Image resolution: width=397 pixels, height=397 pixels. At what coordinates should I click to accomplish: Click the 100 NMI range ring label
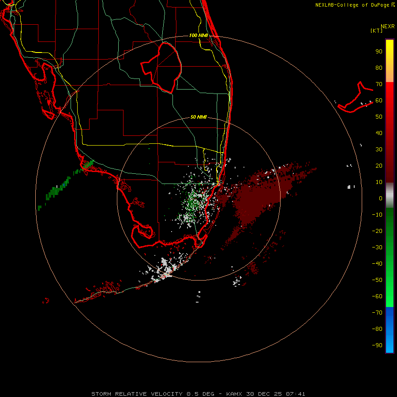pyautogui.click(x=199, y=35)
